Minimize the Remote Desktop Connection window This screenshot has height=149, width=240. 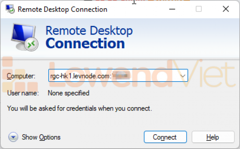click(172, 9)
